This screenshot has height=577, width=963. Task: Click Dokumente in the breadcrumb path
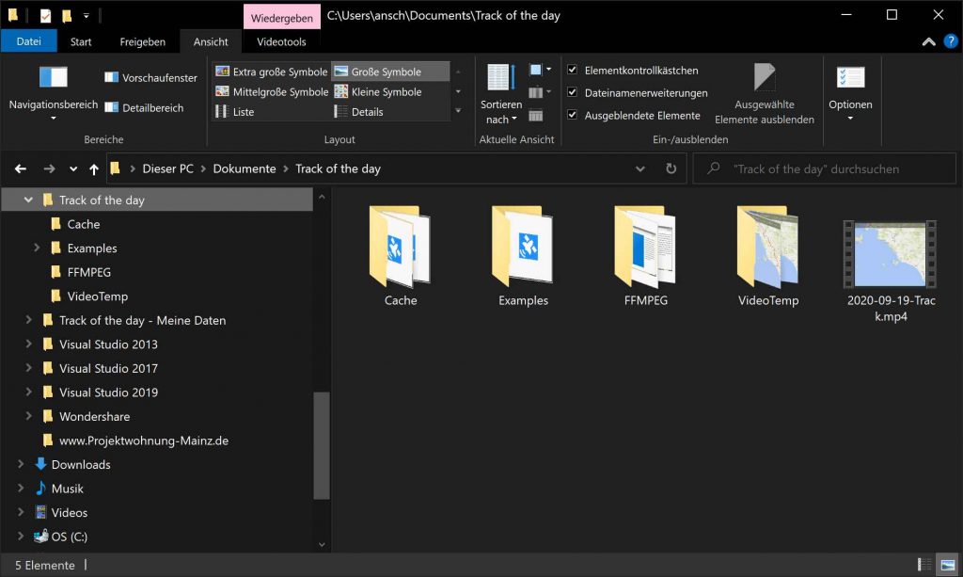point(244,168)
